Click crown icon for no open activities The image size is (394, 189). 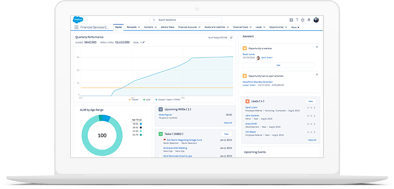(x=245, y=76)
